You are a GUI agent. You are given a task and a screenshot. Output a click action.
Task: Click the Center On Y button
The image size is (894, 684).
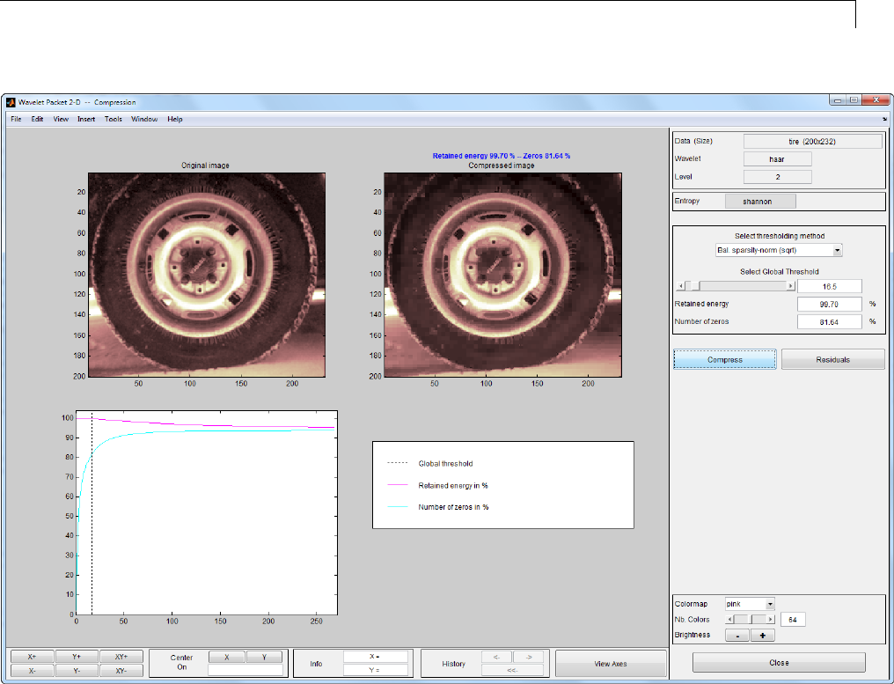point(264,657)
